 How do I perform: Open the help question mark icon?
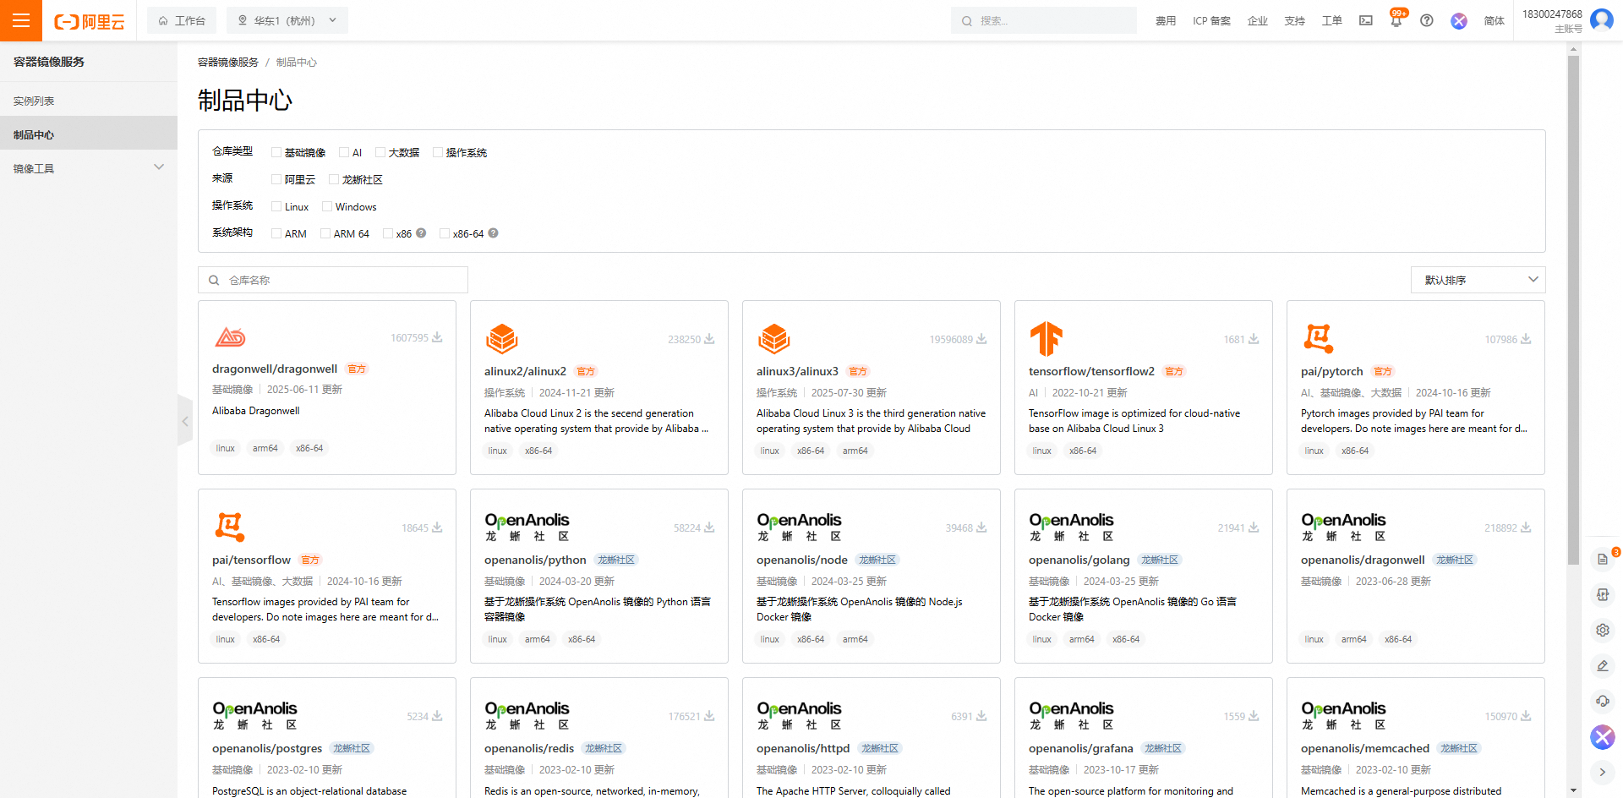(1427, 20)
